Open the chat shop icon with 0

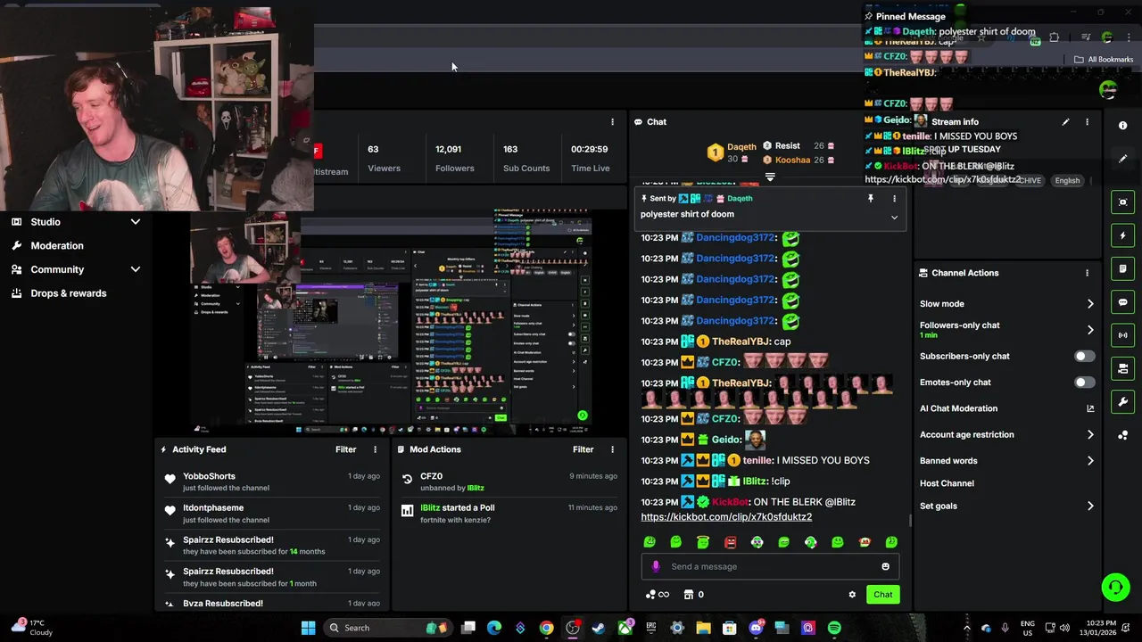(693, 595)
